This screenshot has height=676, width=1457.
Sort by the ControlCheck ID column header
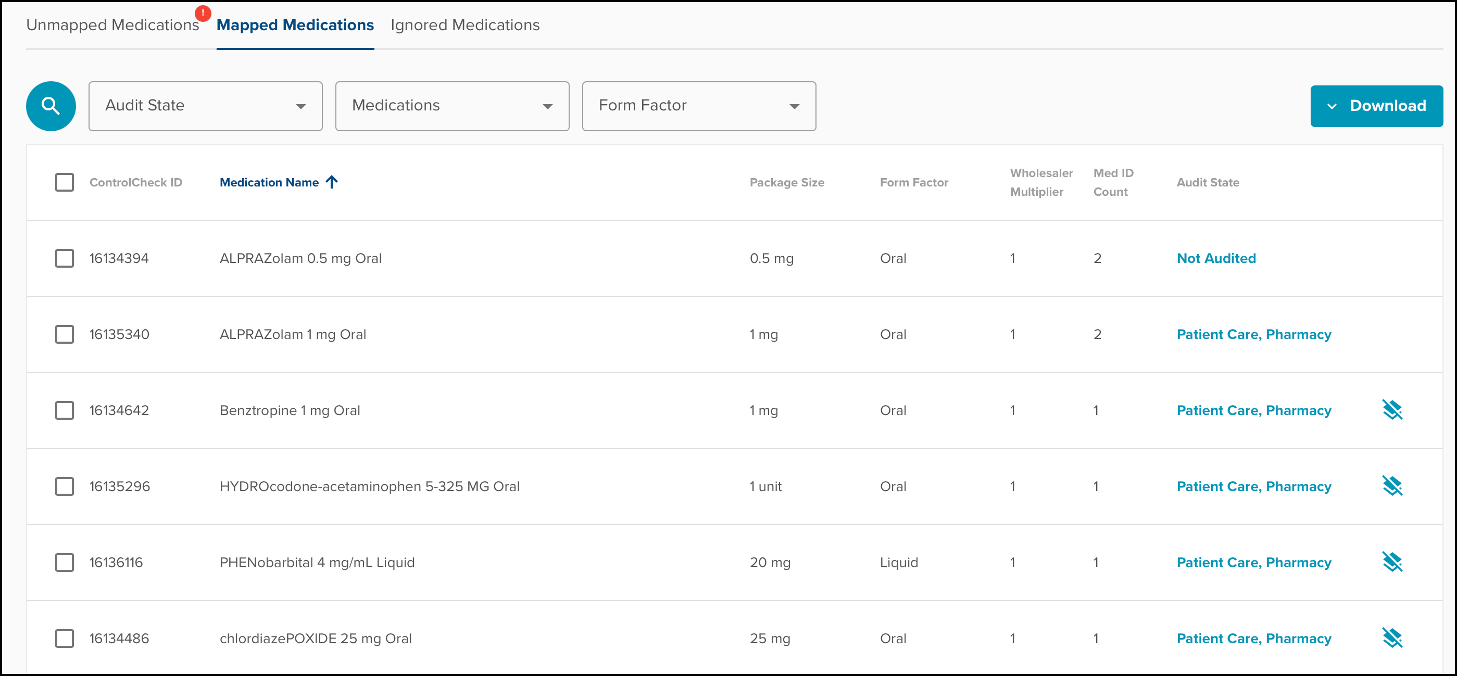pos(136,182)
